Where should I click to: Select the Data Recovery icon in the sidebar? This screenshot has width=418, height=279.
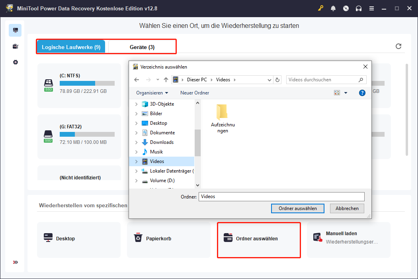pos(15,30)
